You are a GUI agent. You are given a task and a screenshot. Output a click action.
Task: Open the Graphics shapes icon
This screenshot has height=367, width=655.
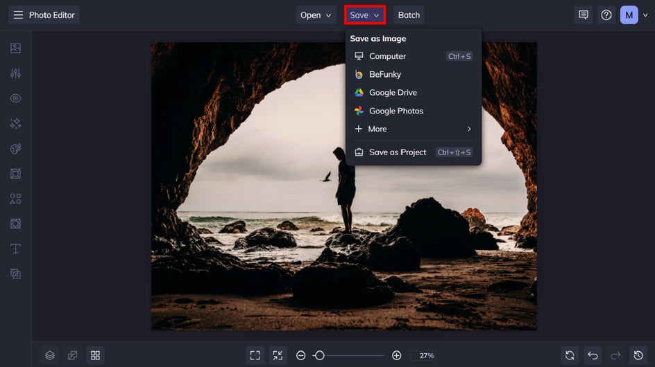click(x=15, y=199)
